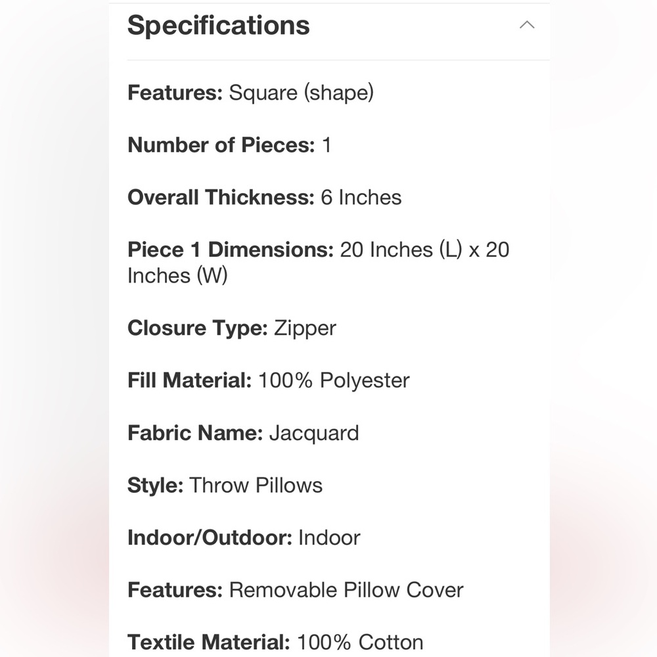
Task: Click the Style: Throw Pillows row
Action: tap(225, 486)
